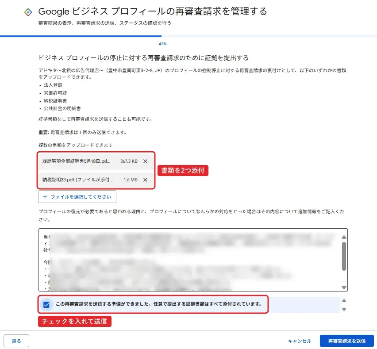Screen dimensions: 377x349
Task: Click the 法人登録 list item
Action: point(53,85)
